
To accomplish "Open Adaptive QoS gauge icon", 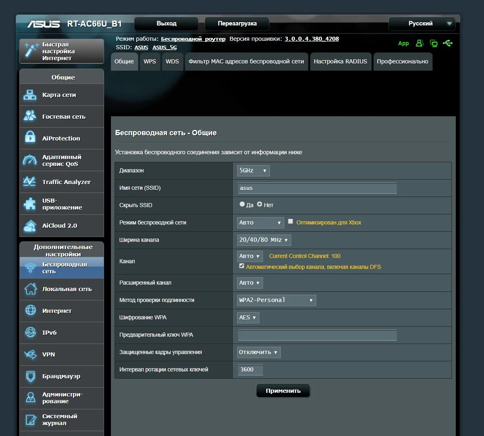I will [30, 160].
